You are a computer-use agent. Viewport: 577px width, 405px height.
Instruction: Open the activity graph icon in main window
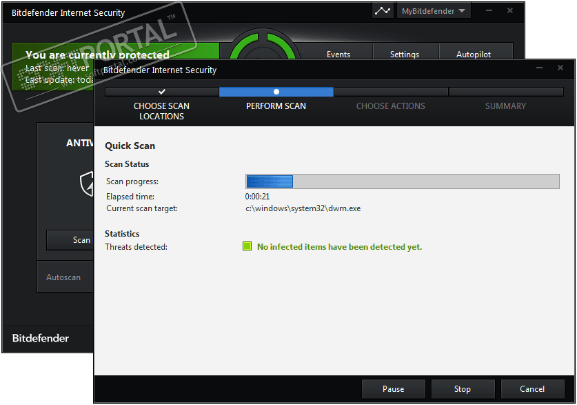[x=383, y=10]
